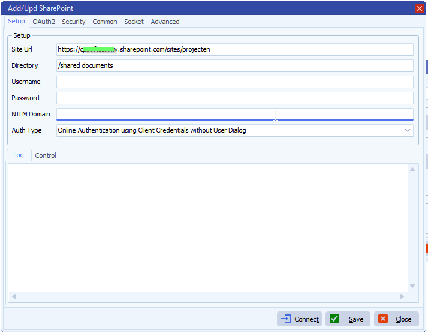
Task: Click the Username text box
Action: [x=235, y=82]
